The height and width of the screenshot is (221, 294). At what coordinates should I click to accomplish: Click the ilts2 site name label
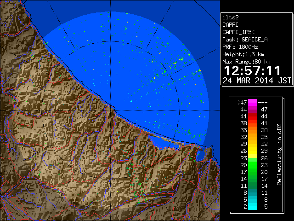coord(231,17)
